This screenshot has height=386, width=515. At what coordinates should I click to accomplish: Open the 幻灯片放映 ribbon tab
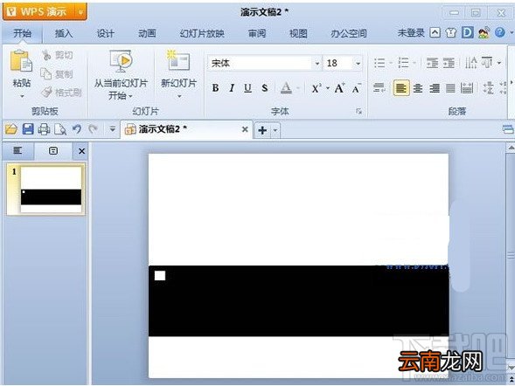(x=202, y=33)
